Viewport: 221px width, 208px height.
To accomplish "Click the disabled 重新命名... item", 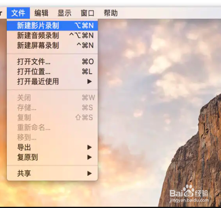I will [52, 128].
